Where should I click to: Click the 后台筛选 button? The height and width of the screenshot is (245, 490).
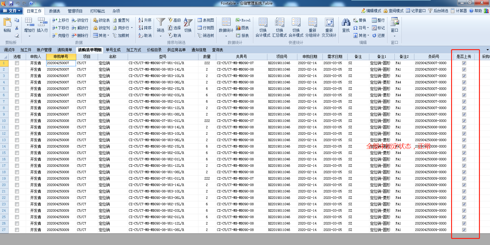point(438,11)
